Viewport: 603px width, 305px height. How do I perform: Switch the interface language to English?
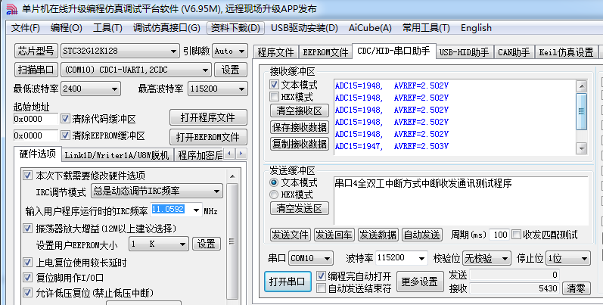pos(476,28)
